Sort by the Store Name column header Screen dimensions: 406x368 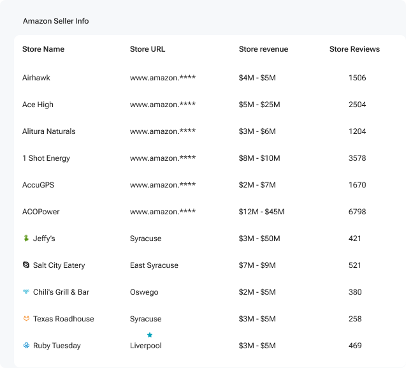coord(43,49)
